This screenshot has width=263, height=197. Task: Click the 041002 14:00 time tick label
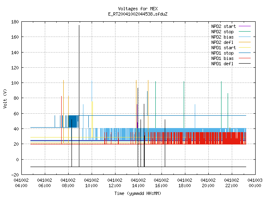coord(138,183)
